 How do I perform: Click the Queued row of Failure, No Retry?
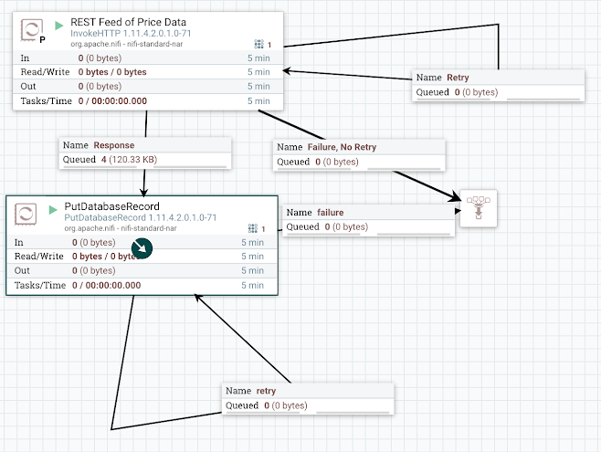(358, 162)
